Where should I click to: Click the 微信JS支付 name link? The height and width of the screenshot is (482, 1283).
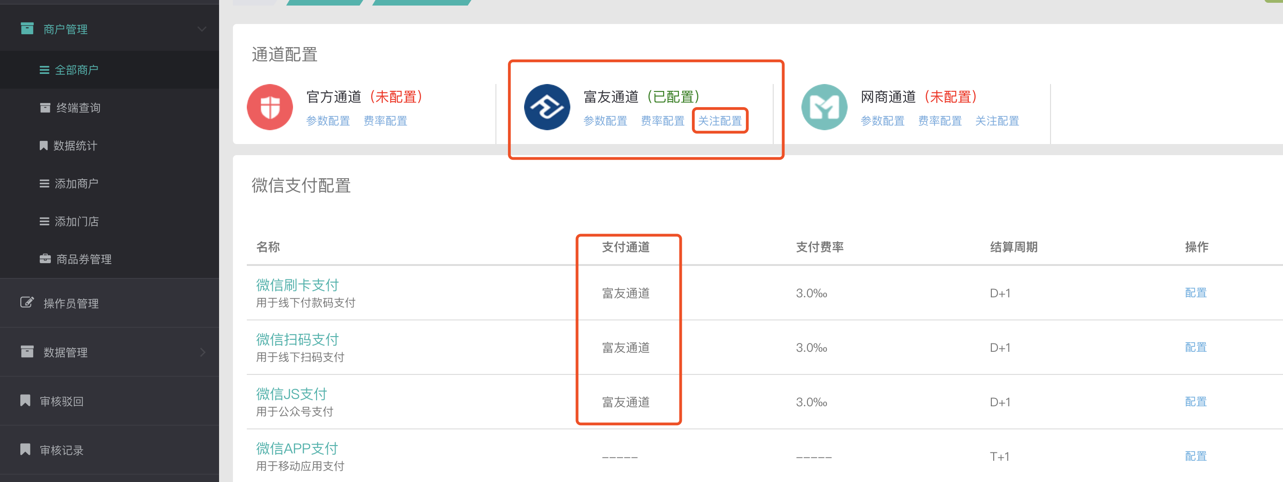[291, 394]
